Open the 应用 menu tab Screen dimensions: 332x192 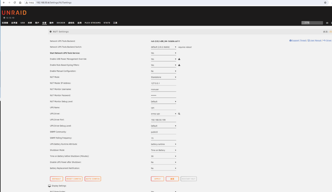[79, 23]
